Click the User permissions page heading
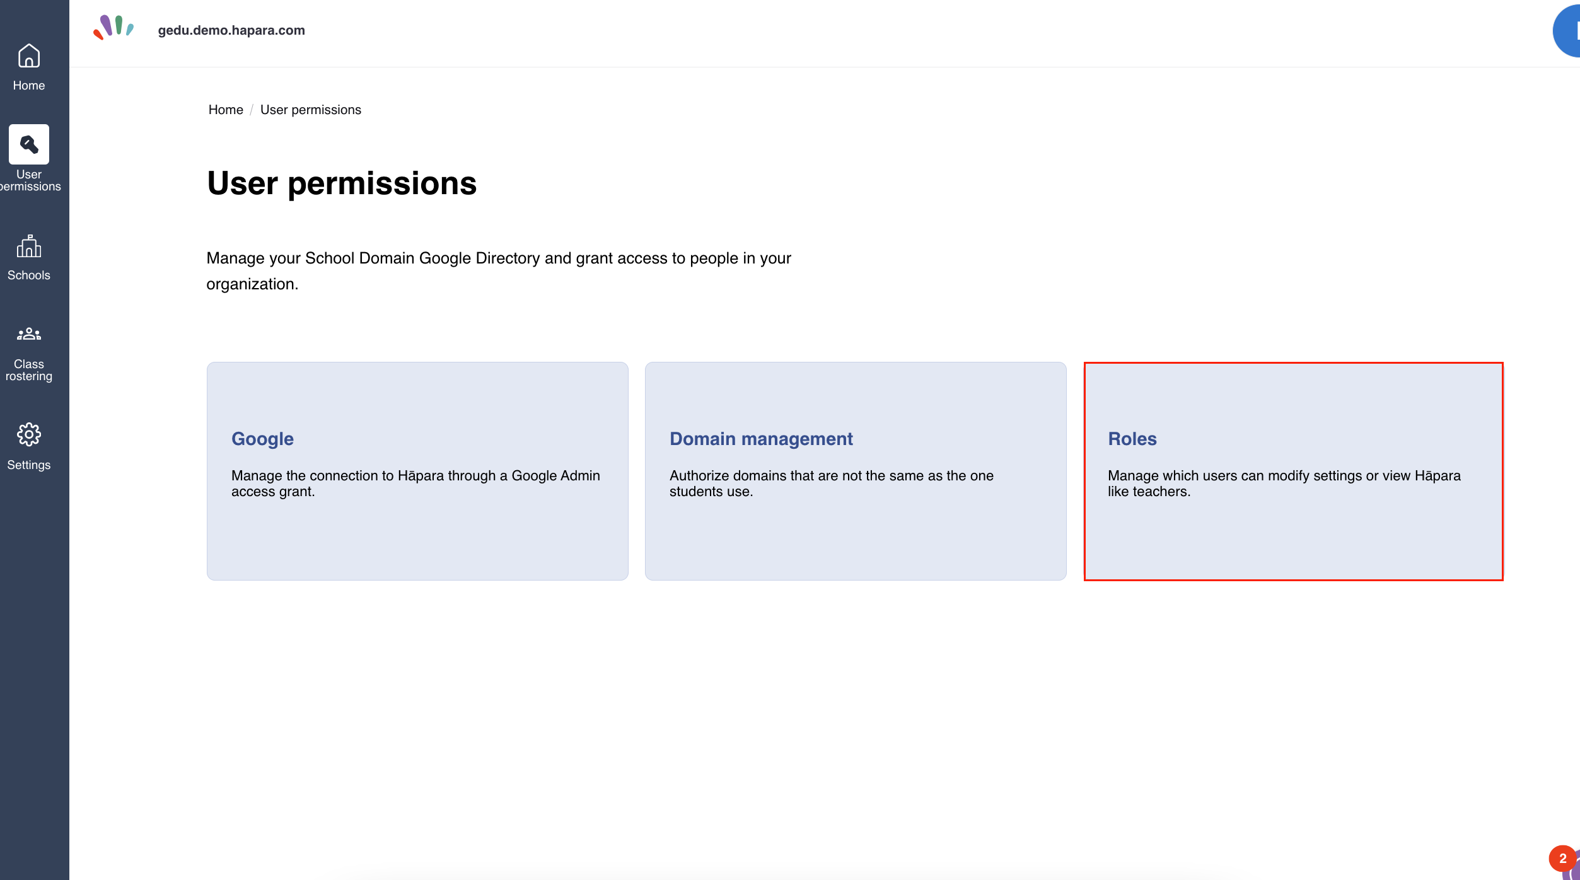1580x880 pixels. coord(342,183)
